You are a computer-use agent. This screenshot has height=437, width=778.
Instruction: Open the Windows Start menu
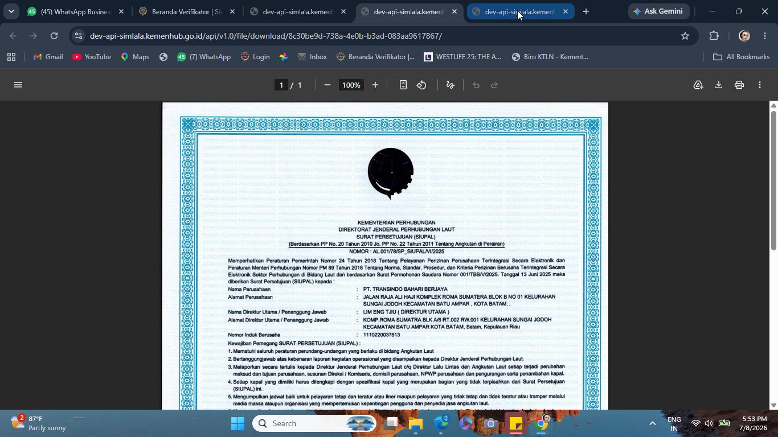pyautogui.click(x=238, y=423)
